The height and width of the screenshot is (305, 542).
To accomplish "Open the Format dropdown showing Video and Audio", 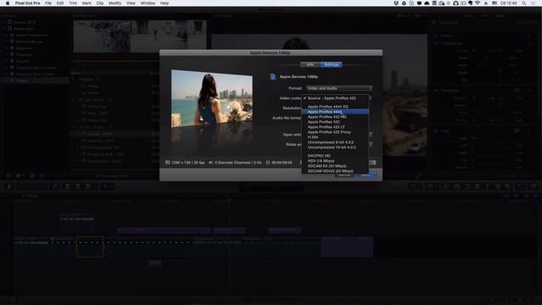I will [x=339, y=88].
